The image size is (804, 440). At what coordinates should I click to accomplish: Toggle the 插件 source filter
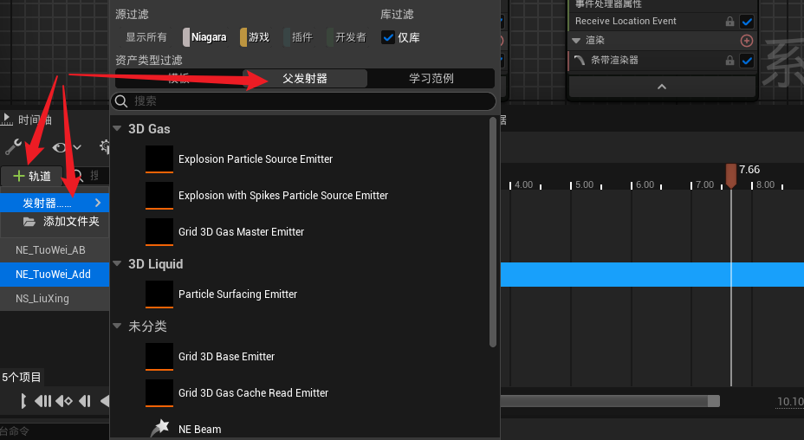298,37
